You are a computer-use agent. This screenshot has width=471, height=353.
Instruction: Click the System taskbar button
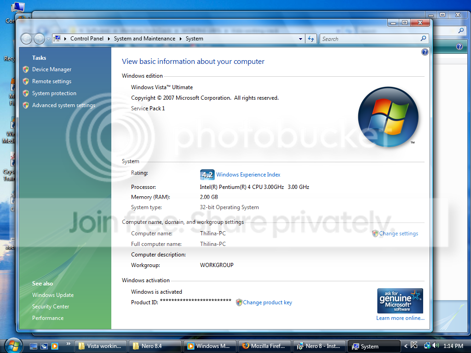coord(373,346)
